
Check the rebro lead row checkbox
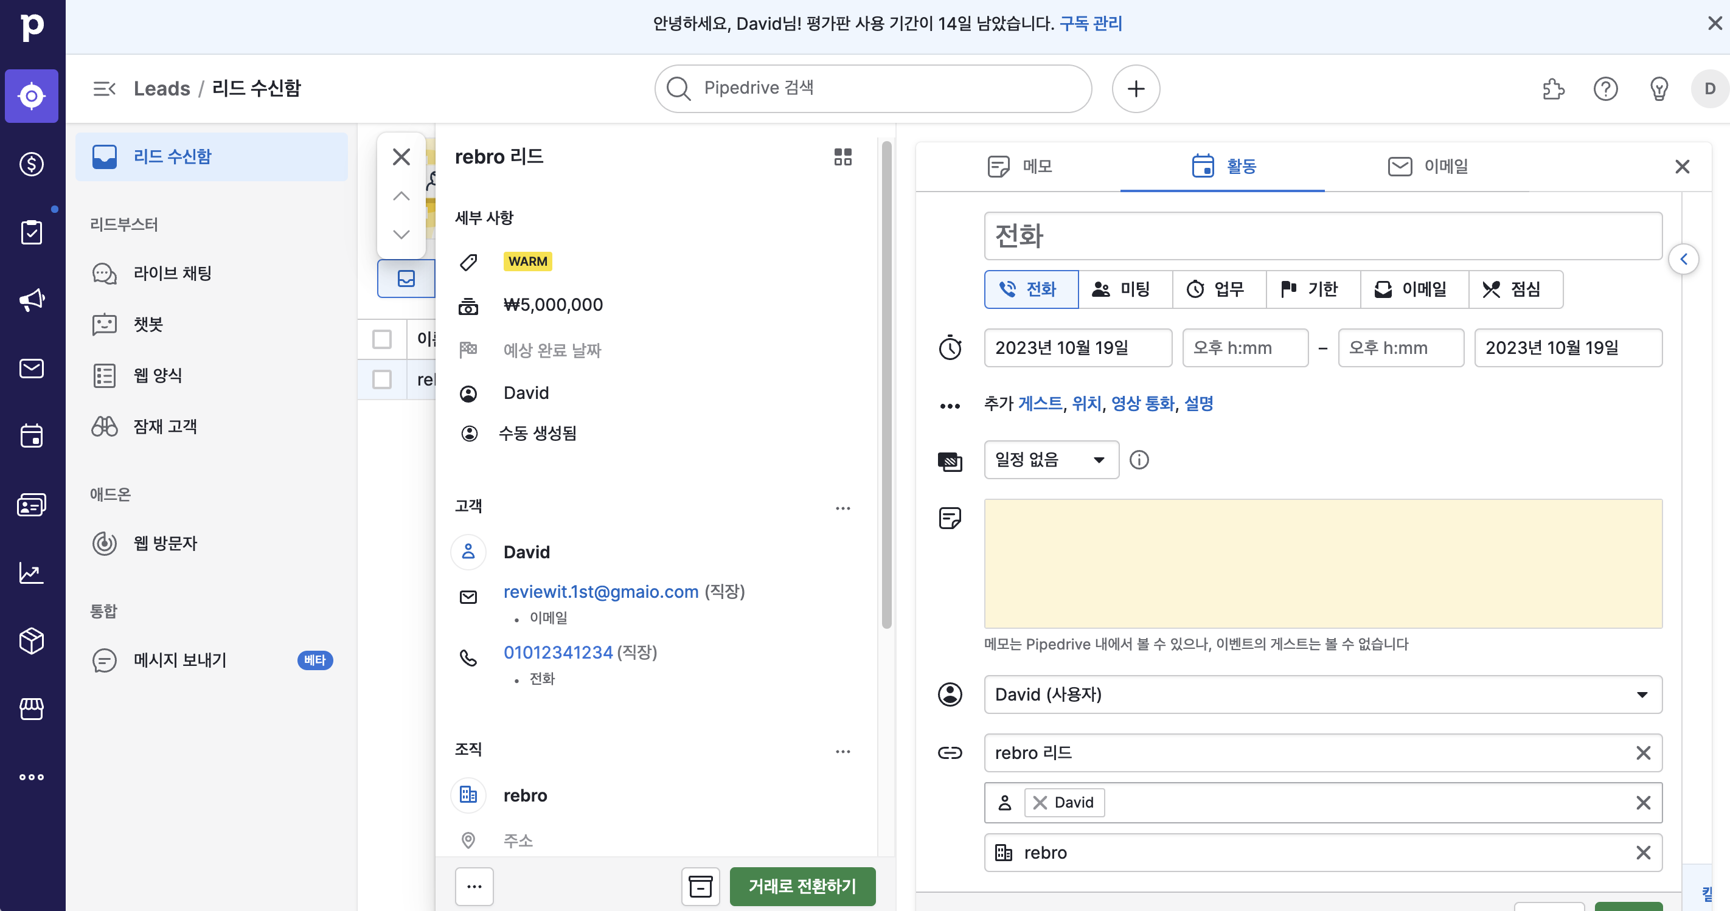(382, 379)
